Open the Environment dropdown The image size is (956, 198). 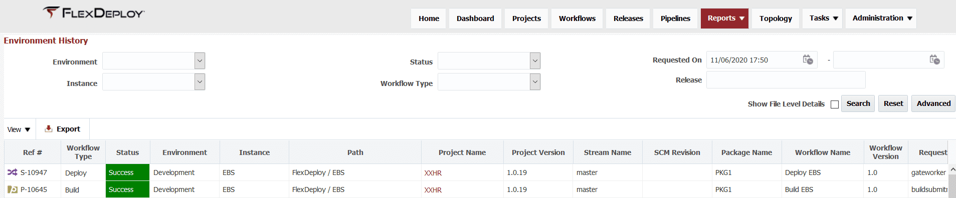coord(200,61)
